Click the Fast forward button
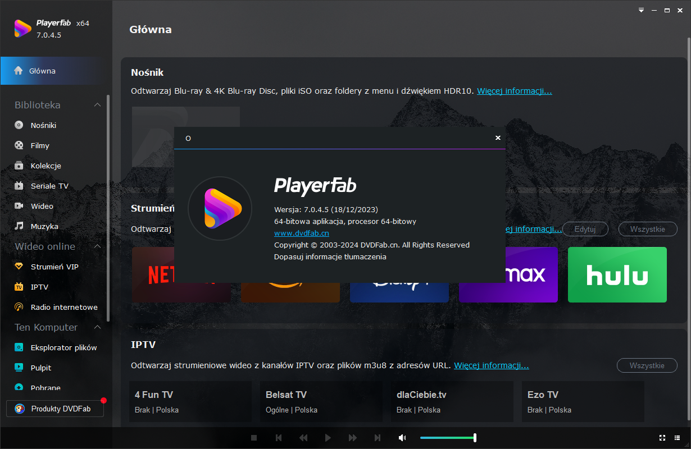This screenshot has width=691, height=449. coord(353,438)
